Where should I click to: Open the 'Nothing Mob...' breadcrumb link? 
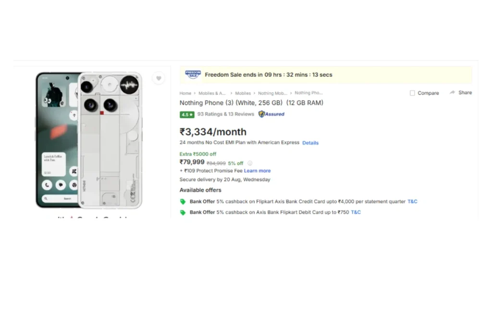pos(272,93)
